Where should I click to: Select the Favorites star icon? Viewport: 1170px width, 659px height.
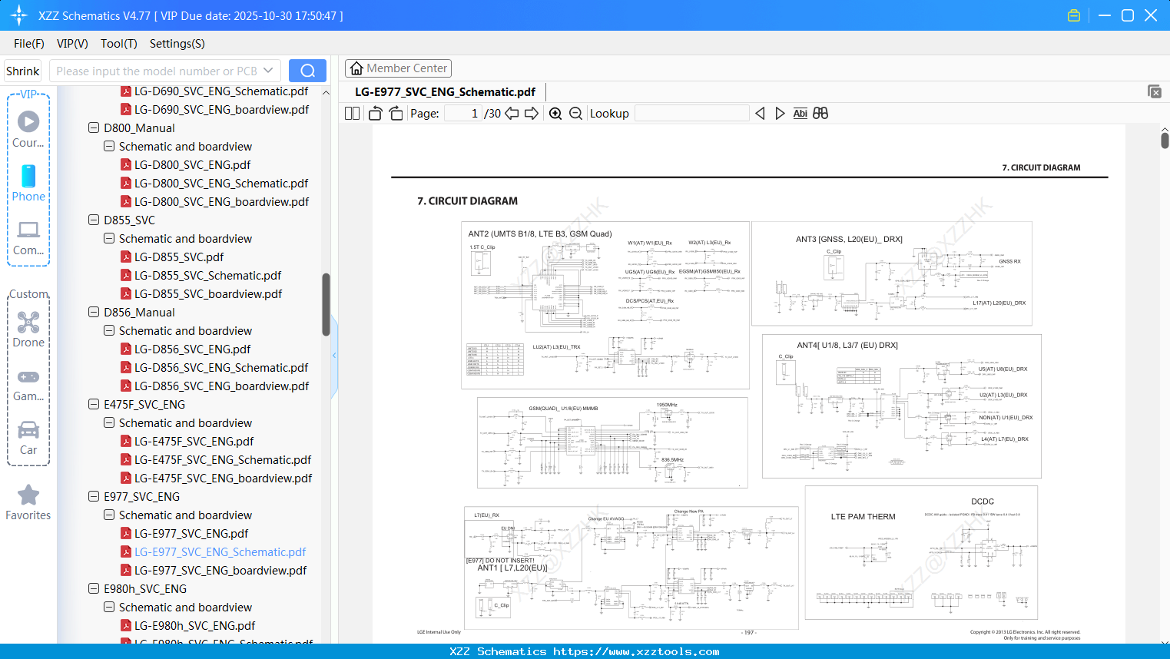[28, 495]
